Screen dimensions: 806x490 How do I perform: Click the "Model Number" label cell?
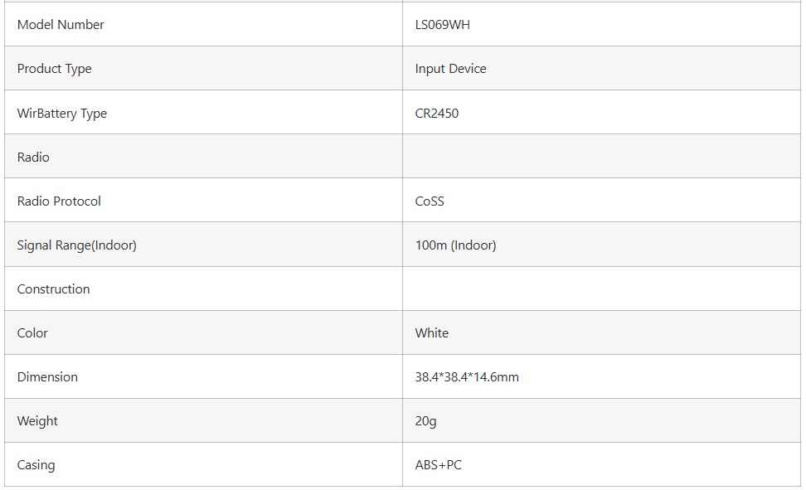(61, 25)
